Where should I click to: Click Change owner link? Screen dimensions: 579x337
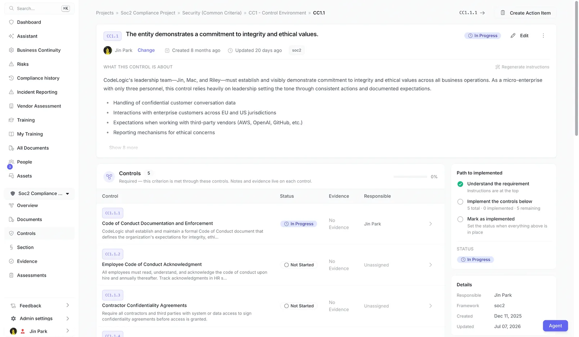pyautogui.click(x=146, y=50)
